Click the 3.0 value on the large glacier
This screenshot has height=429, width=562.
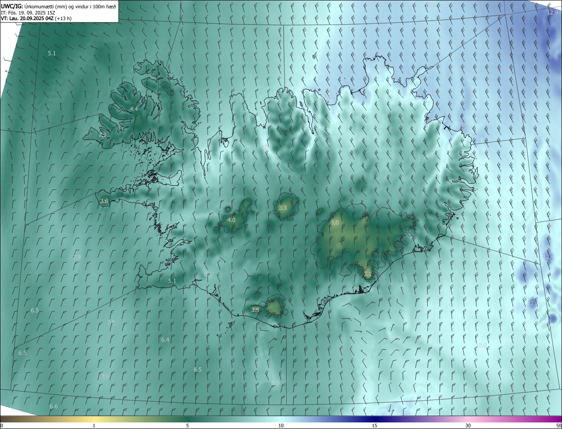[x=335, y=223]
